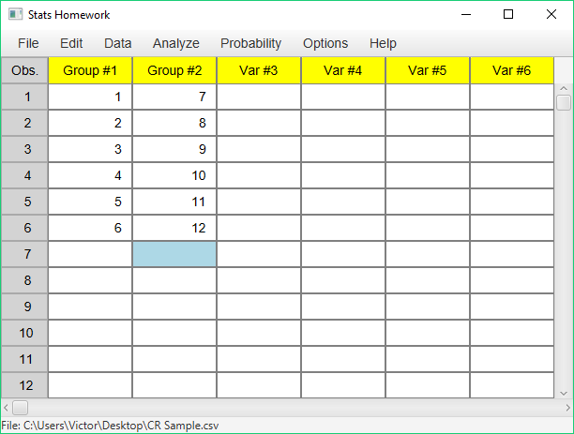Click the scroll right arrow on the horizontal scrollbar

click(567, 408)
